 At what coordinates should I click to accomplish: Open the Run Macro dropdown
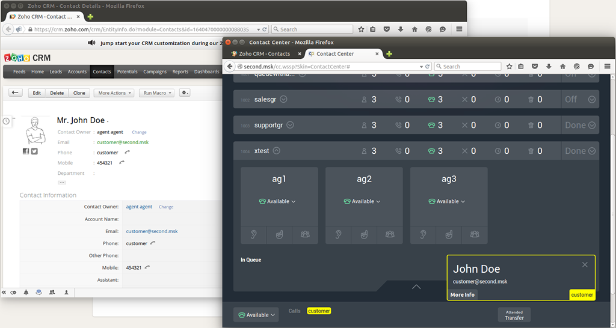[157, 93]
